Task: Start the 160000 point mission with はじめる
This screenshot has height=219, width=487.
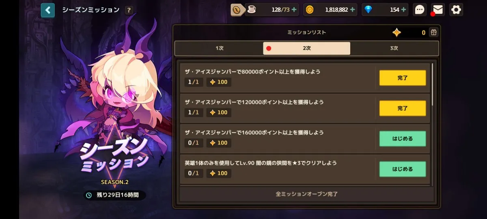Action: (403, 139)
